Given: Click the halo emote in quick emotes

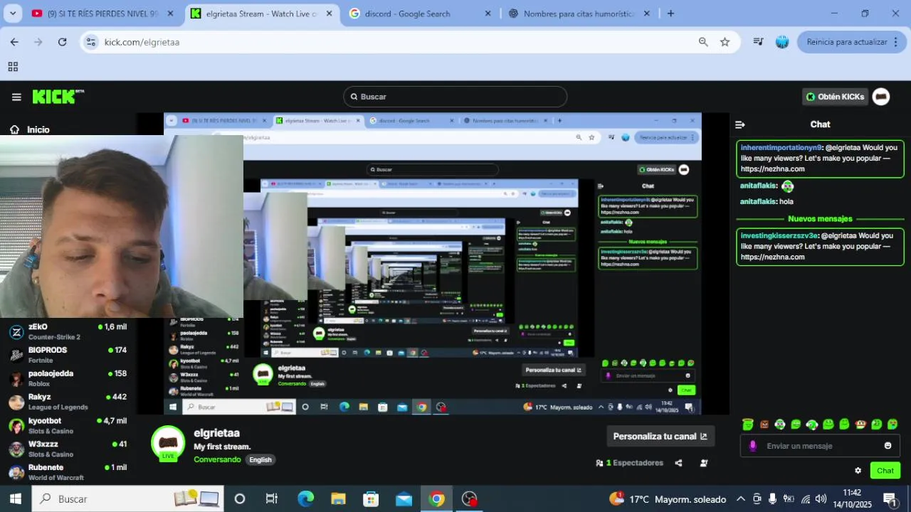Looking at the screenshot, I should [747, 425].
